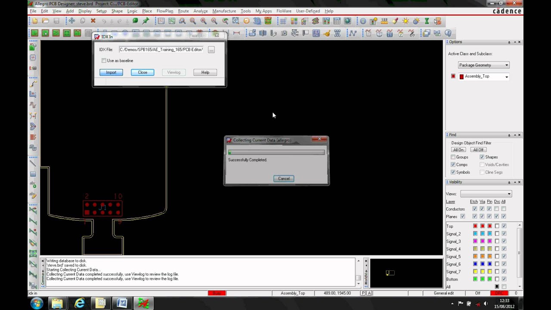Viewport: 551px width, 310px height.
Task: Toggle the Bottom layer All visibility checkbox
Action: [504, 279]
